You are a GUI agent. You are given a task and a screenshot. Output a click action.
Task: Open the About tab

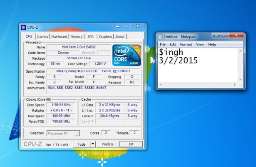pyautogui.click(x=120, y=37)
